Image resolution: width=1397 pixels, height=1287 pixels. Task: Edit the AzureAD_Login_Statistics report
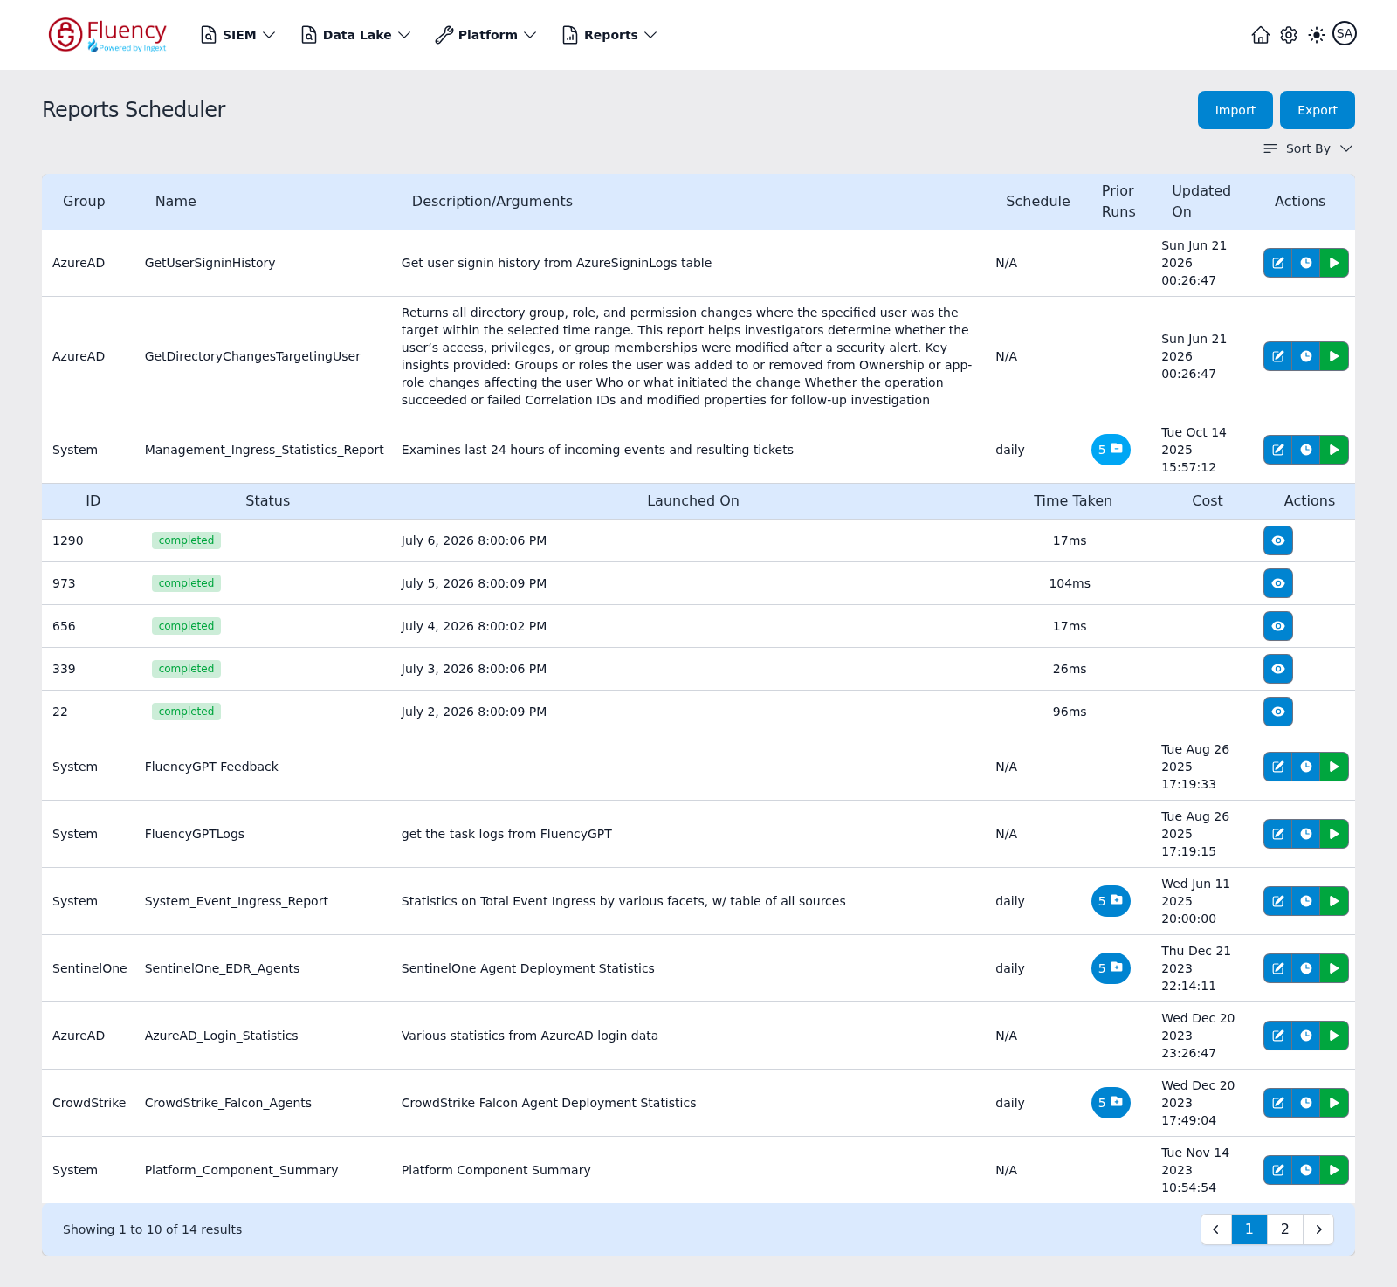pos(1277,1036)
